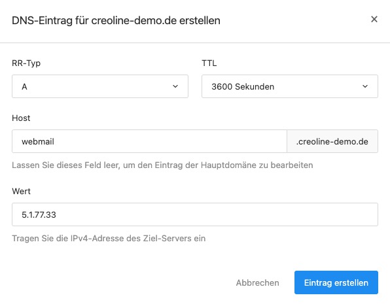The image size is (390, 306).
Task: Submit with the Eintrag erstellen button
Action: (x=336, y=282)
